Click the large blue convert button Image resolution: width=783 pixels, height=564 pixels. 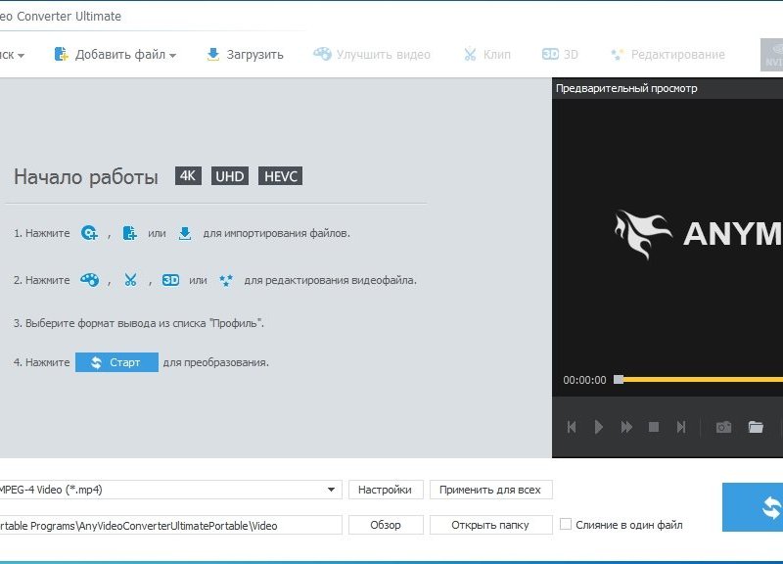click(753, 507)
